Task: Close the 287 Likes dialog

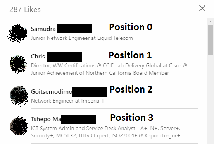Action: [202, 8]
